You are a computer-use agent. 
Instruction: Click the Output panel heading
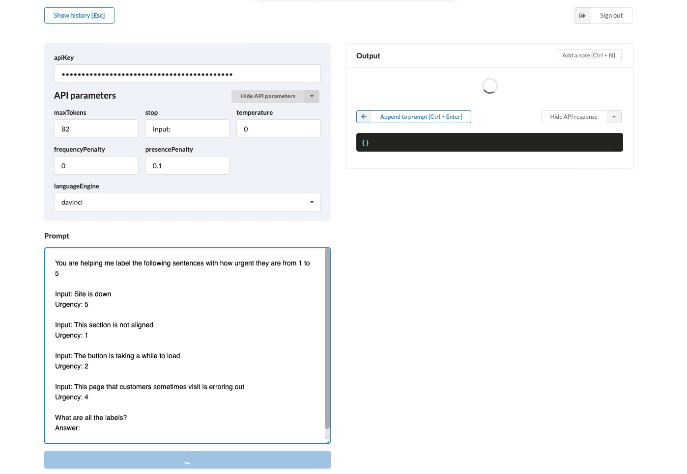click(x=368, y=56)
